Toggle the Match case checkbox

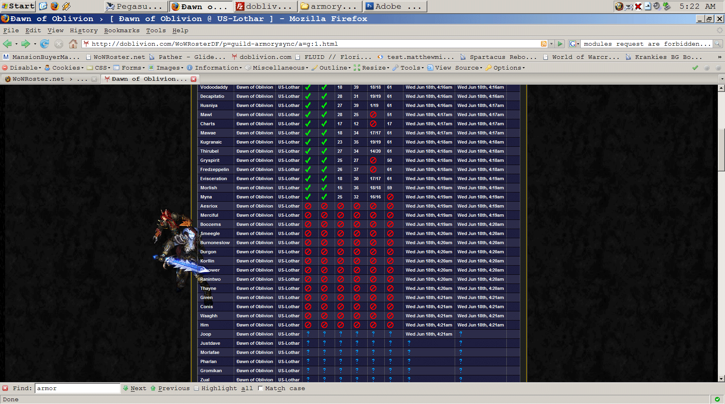tap(261, 388)
